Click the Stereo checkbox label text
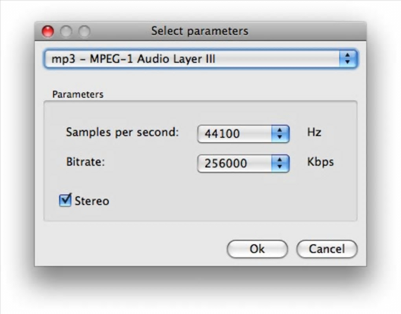The height and width of the screenshot is (314, 401). click(x=92, y=201)
